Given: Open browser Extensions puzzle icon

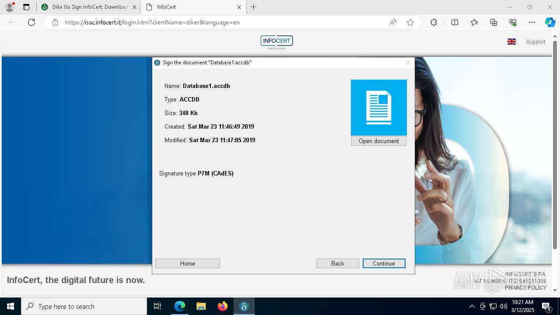Looking at the screenshot, I should tap(434, 22).
